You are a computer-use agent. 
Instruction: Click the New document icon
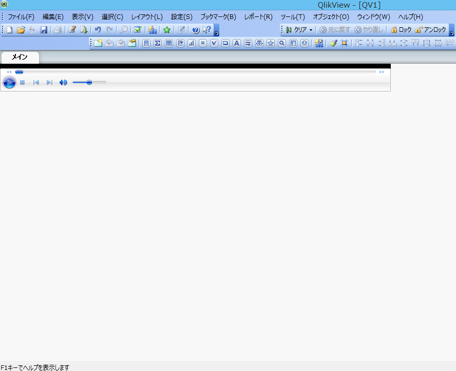coord(10,30)
